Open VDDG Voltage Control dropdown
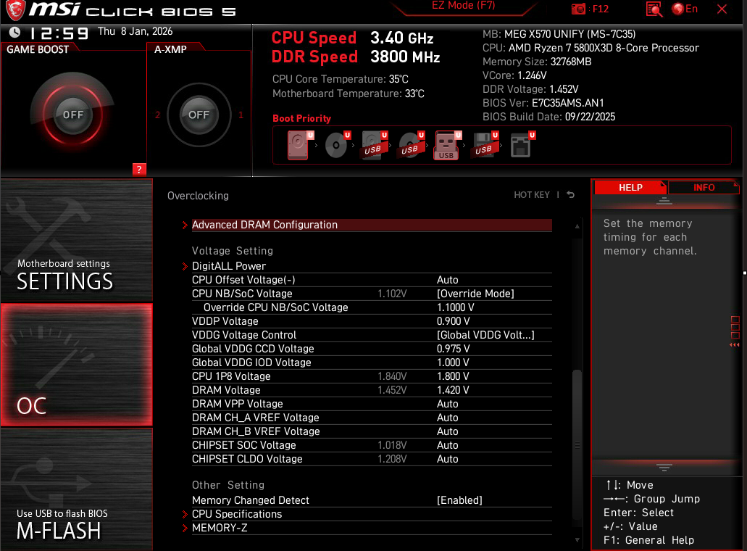This screenshot has width=747, height=551. click(x=485, y=335)
